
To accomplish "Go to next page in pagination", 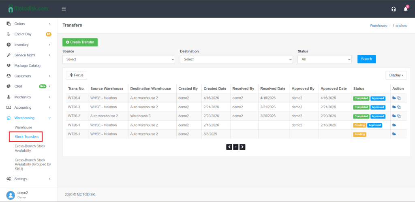I will (242, 147).
